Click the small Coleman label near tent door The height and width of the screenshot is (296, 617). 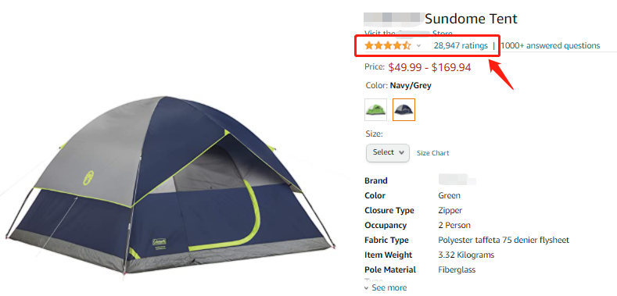pos(160,242)
